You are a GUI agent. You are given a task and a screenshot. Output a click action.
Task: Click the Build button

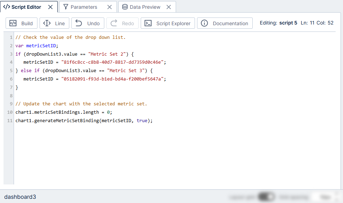click(21, 23)
